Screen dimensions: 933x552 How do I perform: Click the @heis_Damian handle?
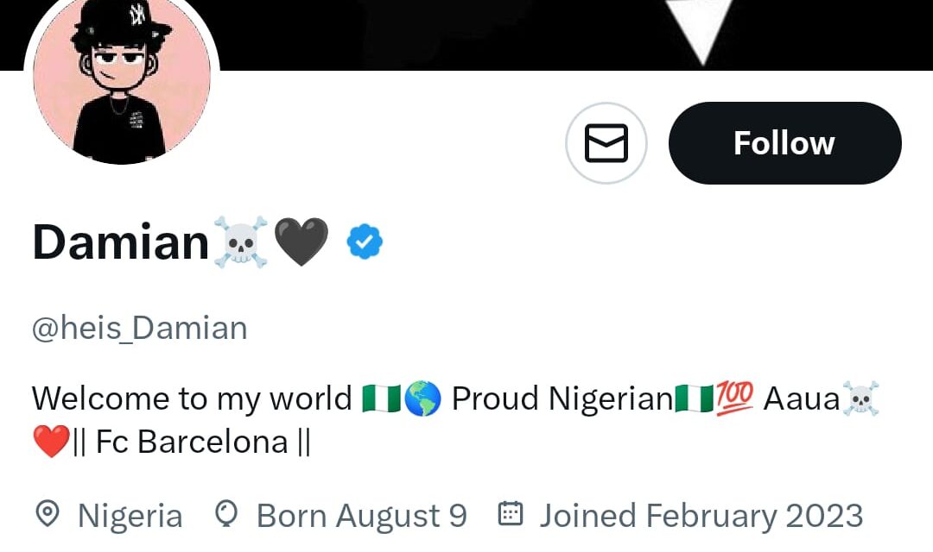tap(140, 328)
